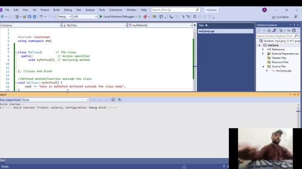
Task: Select Header Files in Solution Explorer
Action: click(279, 58)
